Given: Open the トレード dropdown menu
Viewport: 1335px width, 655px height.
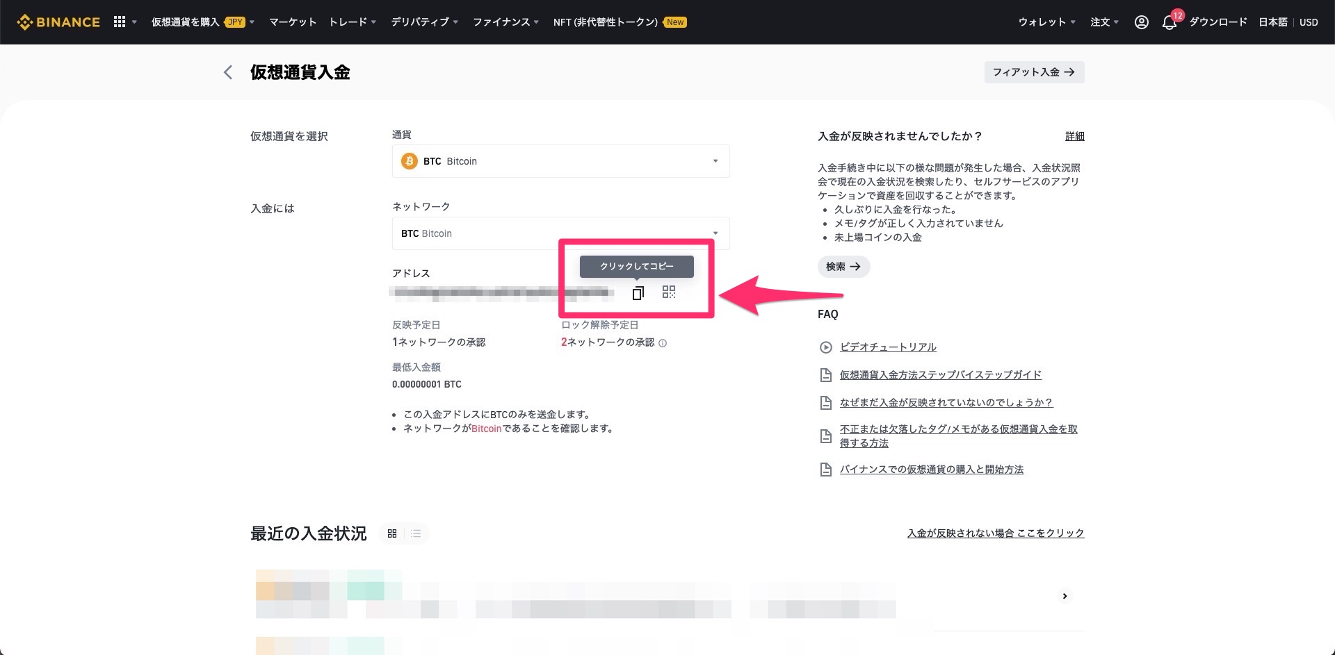Looking at the screenshot, I should point(353,22).
